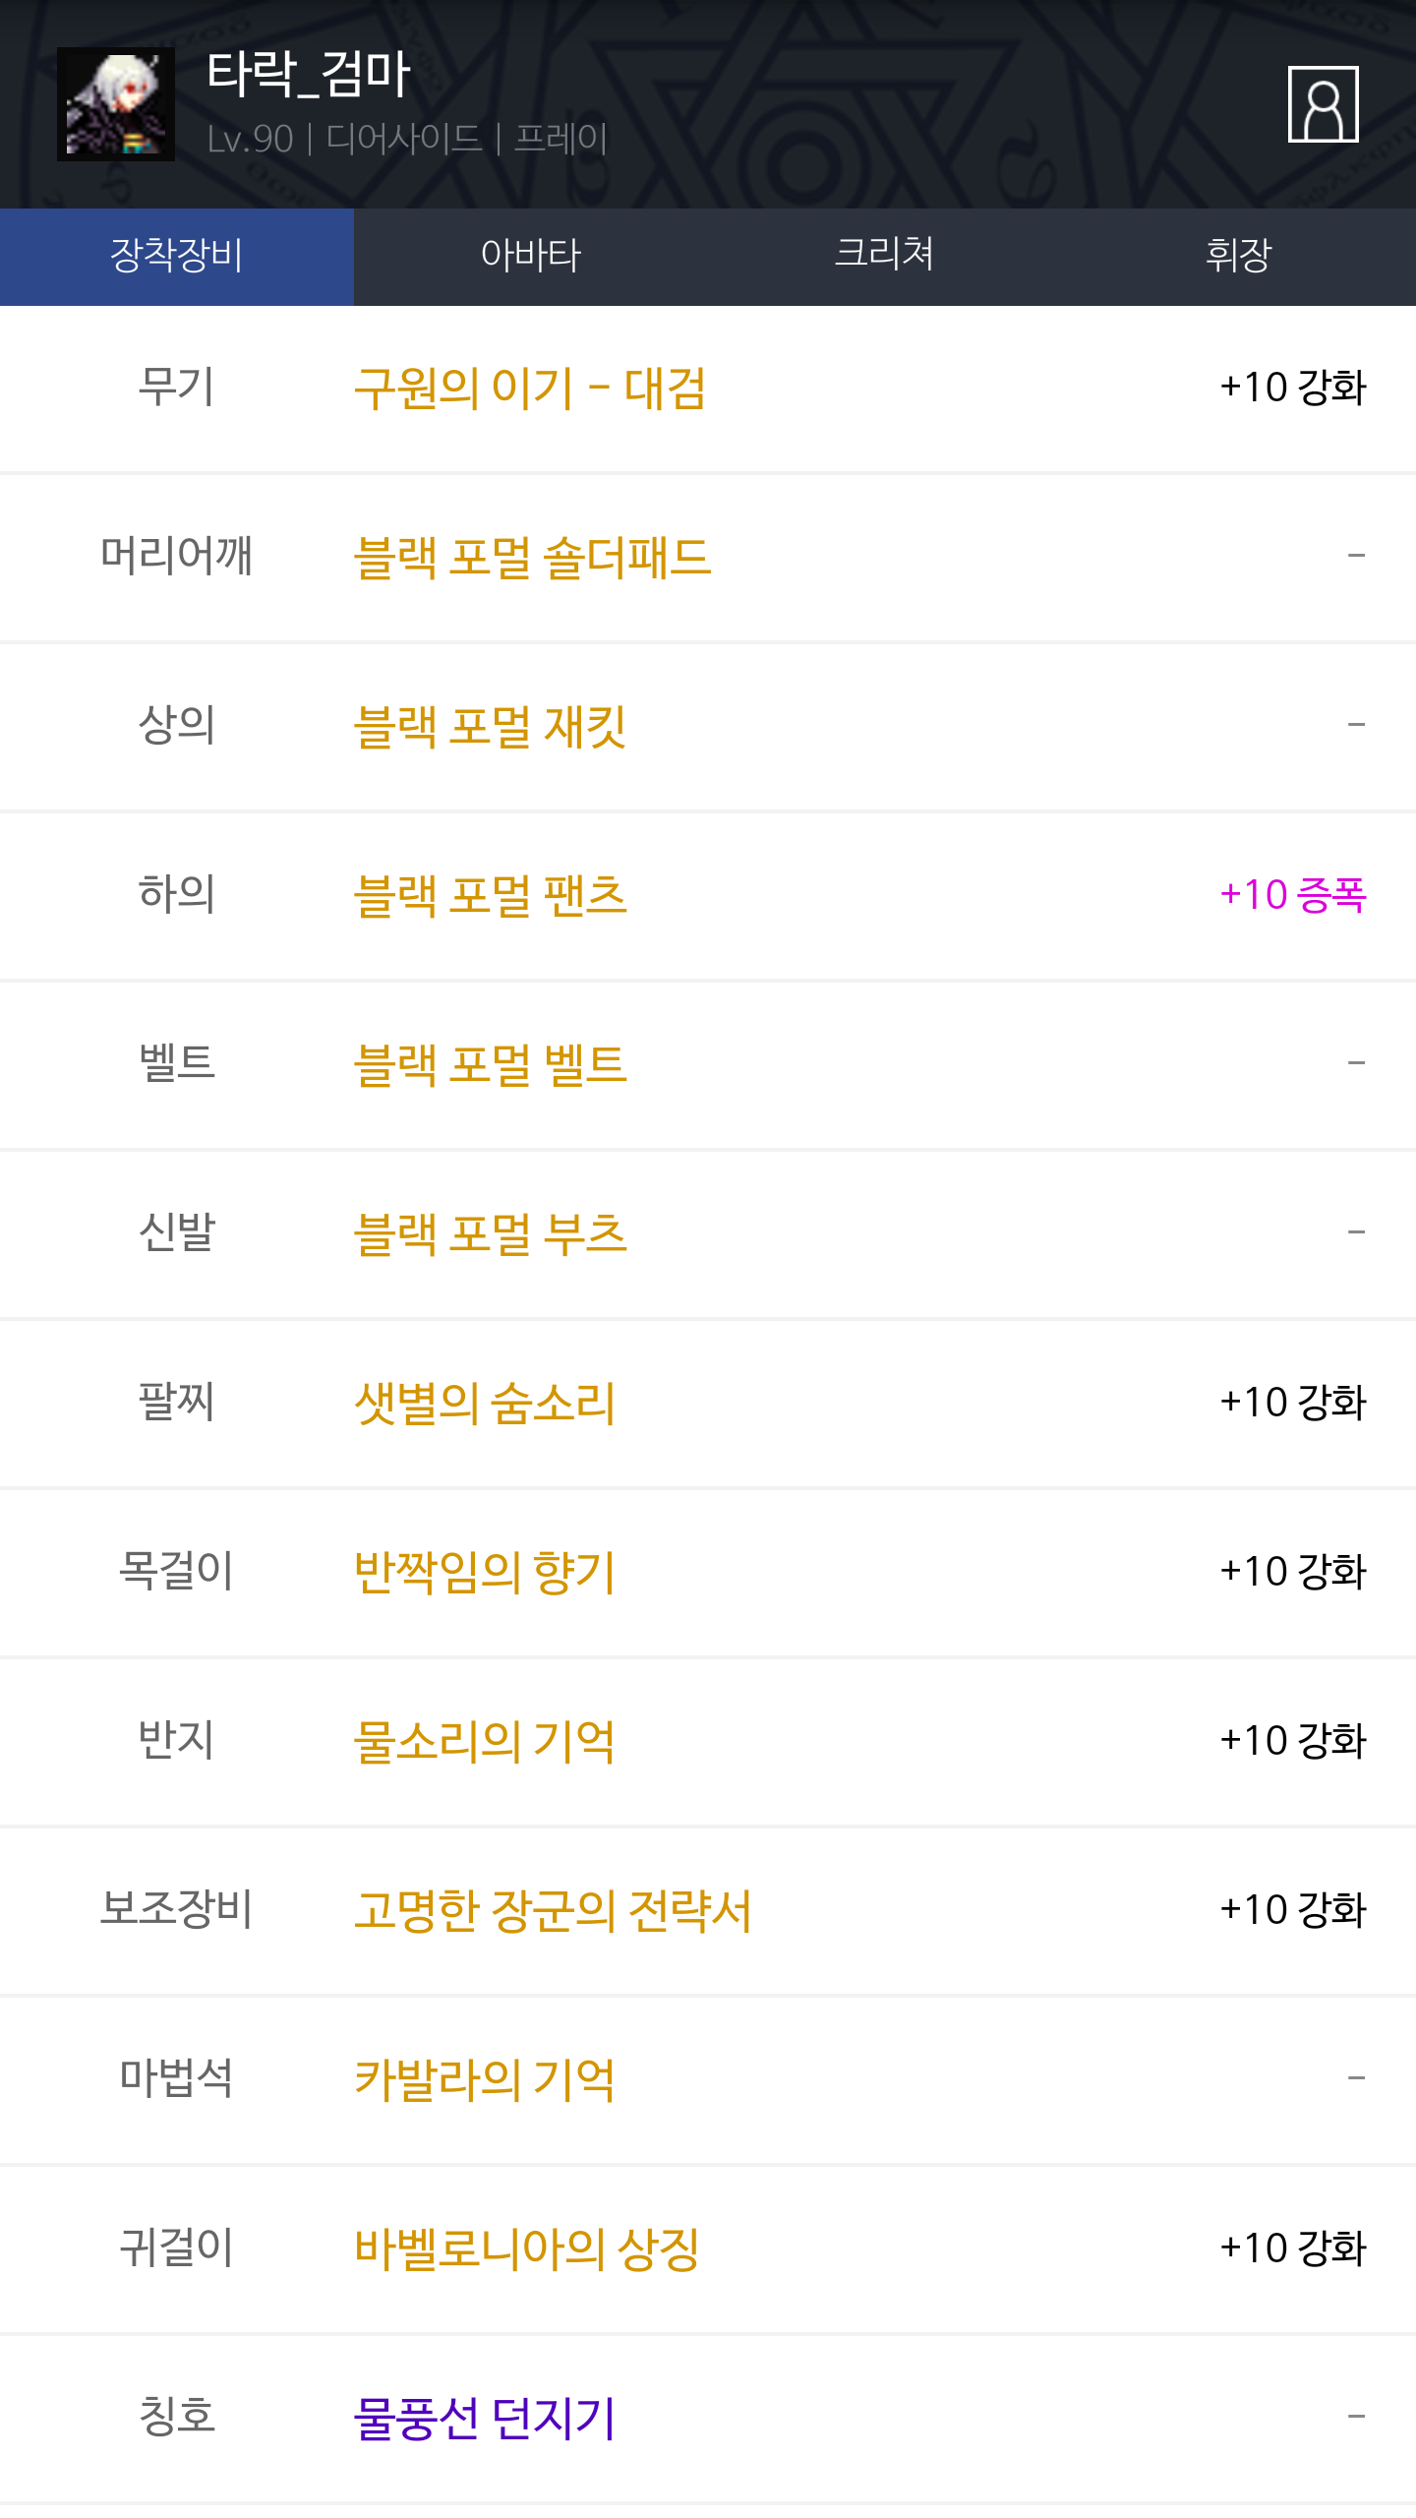View 블랙 포멀 숄더패드 shoulder item
Image resolution: width=1416 pixels, height=2518 pixels.
(x=532, y=558)
